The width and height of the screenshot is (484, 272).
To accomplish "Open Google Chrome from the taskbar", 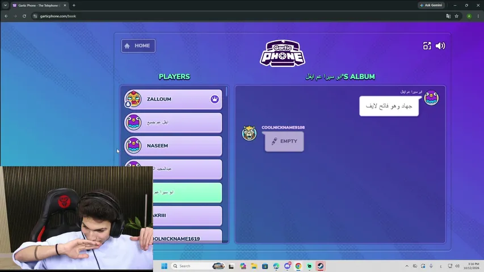I will pos(298,266).
